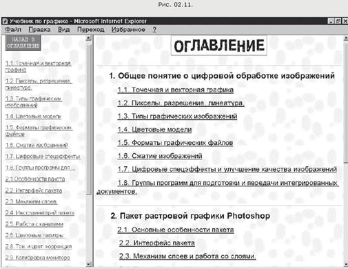Click the main pane scroll down arrow
This screenshot has width=348, height=269.
[345, 264]
